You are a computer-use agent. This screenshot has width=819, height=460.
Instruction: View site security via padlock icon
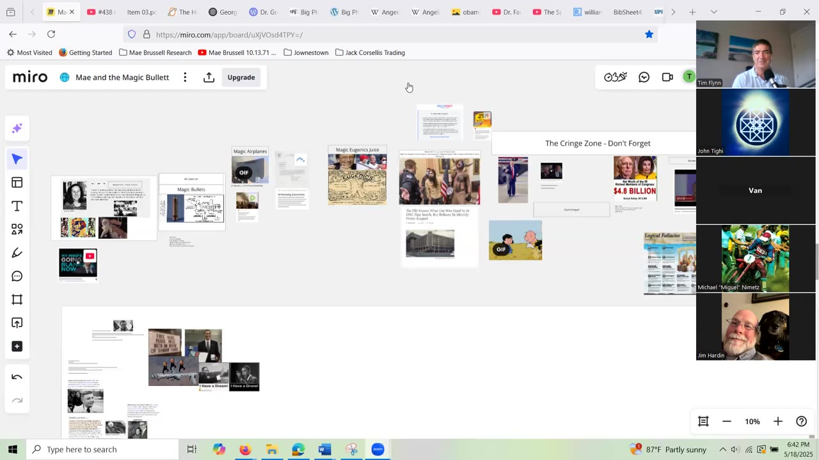[147, 34]
